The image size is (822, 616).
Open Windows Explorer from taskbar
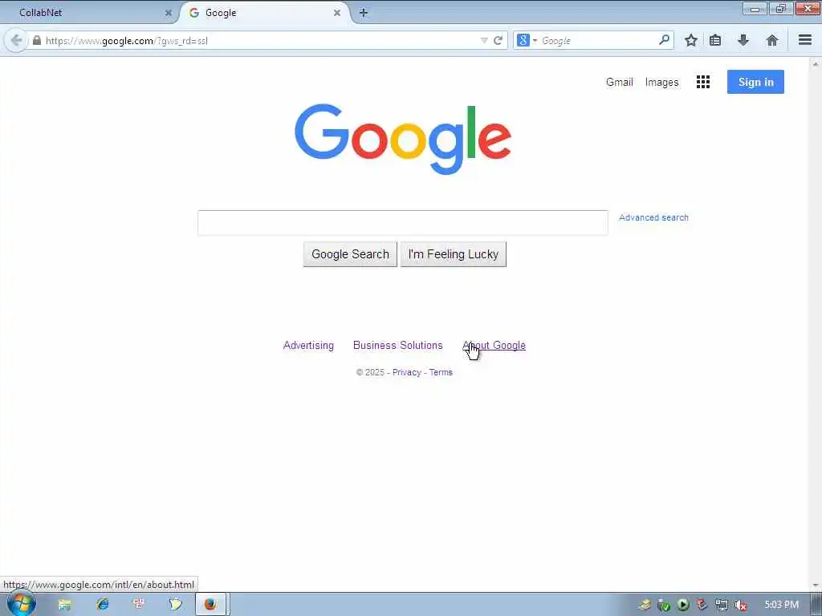point(64,605)
